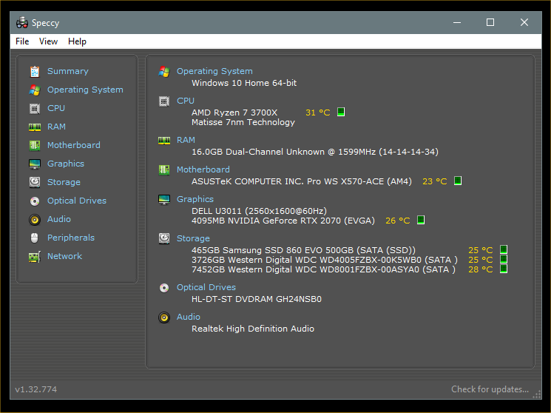Click the Windows flag icon in main panel

(x=164, y=71)
